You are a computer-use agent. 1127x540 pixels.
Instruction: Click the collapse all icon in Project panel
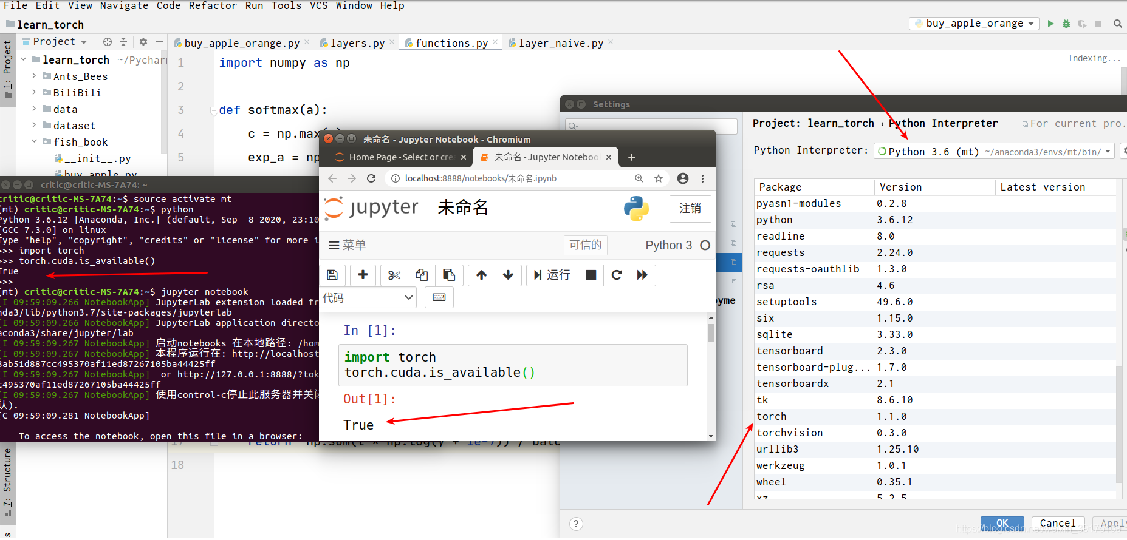click(x=123, y=42)
